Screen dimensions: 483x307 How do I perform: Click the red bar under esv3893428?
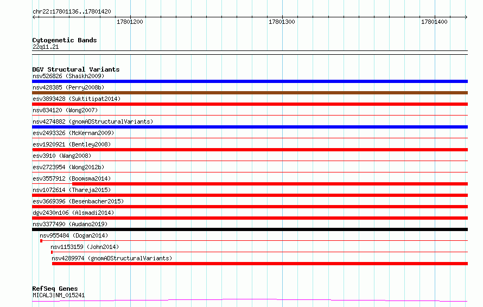click(x=250, y=104)
